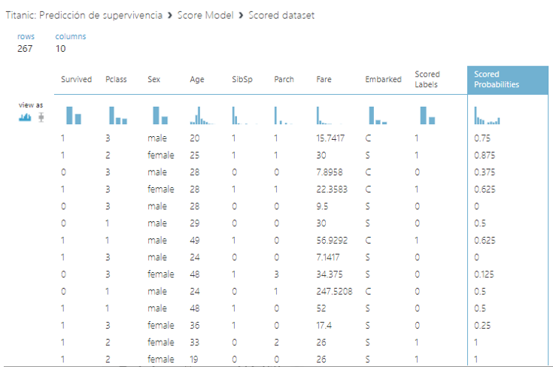553x367 pixels.
Task: Open Titanic: Predicción de supervivencia breadcrumb
Action: [x=84, y=15]
